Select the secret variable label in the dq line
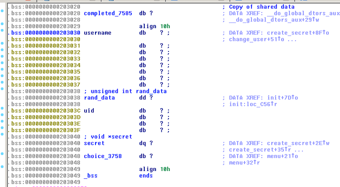 coord(94,143)
